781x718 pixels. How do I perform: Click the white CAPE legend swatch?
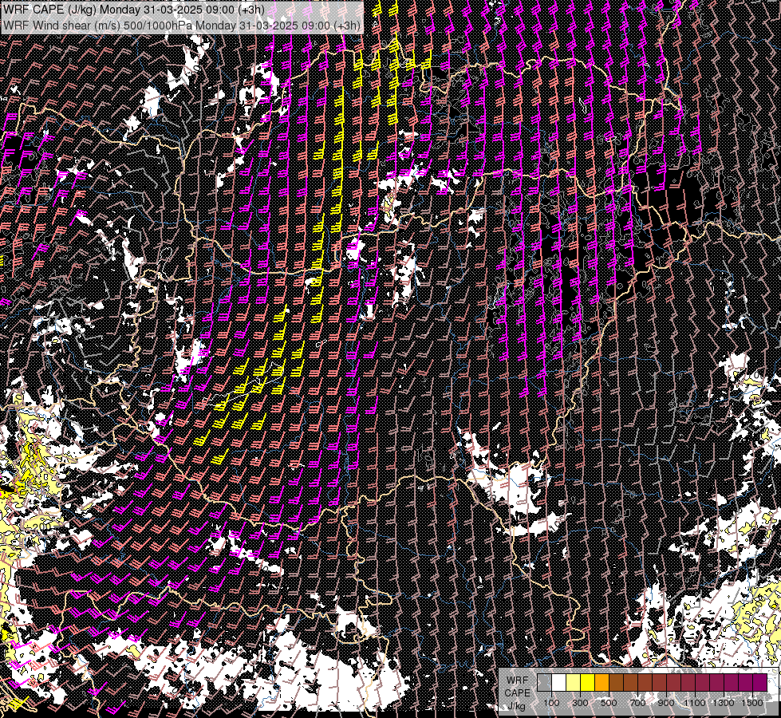[559, 683]
